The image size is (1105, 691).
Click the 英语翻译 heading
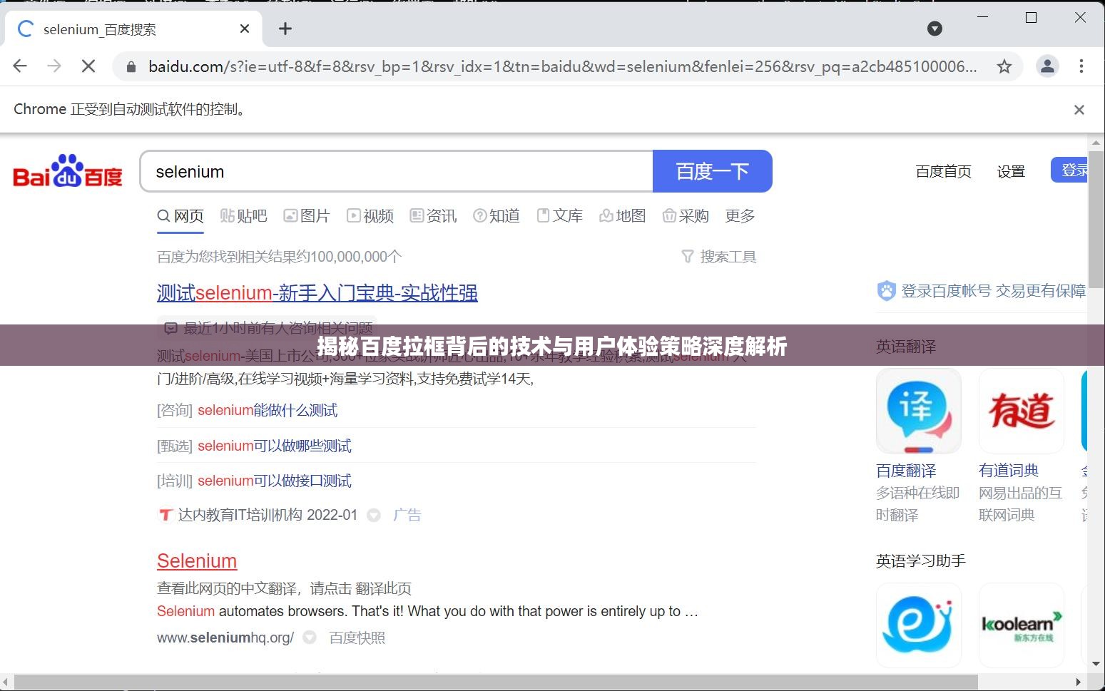906,347
